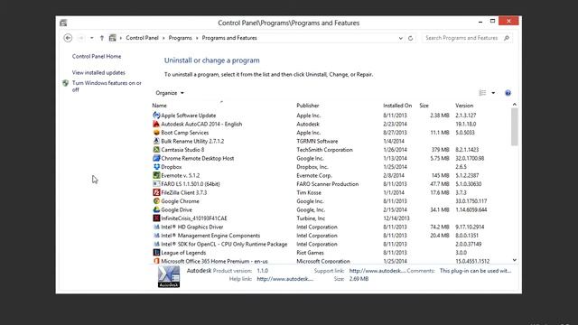Click the change view icon
578x325 pixels.
[x=482, y=93]
